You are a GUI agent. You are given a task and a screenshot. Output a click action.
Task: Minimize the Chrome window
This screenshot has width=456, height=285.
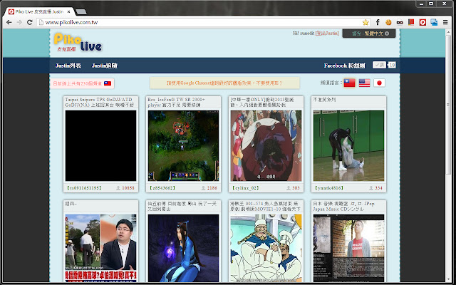tap(421, 4)
